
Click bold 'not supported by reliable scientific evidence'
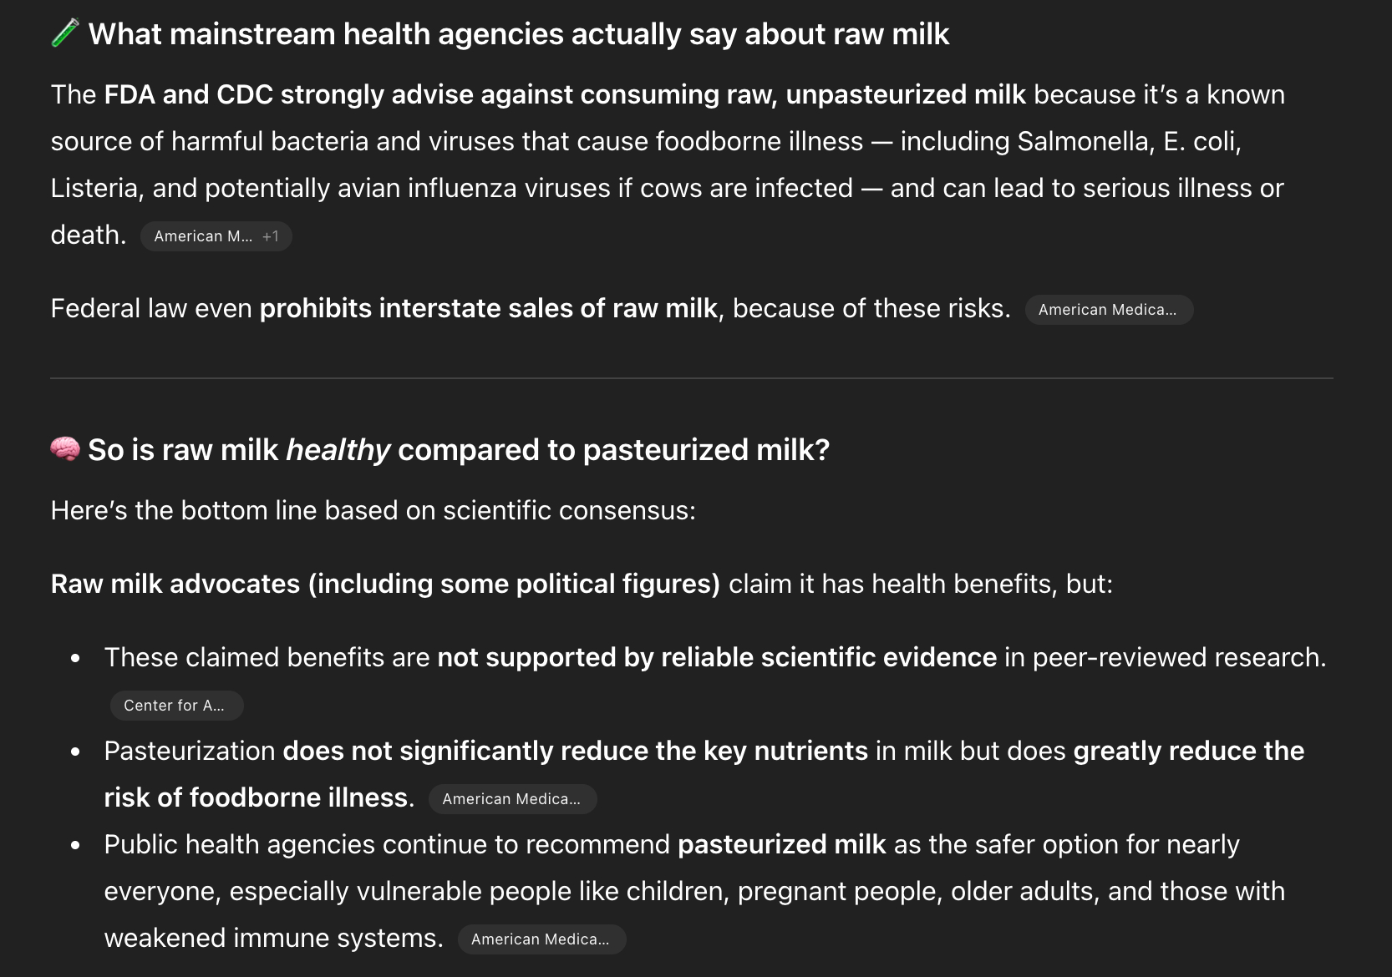click(x=716, y=657)
